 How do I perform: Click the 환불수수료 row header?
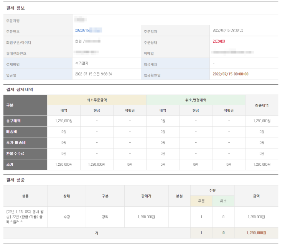(25, 154)
